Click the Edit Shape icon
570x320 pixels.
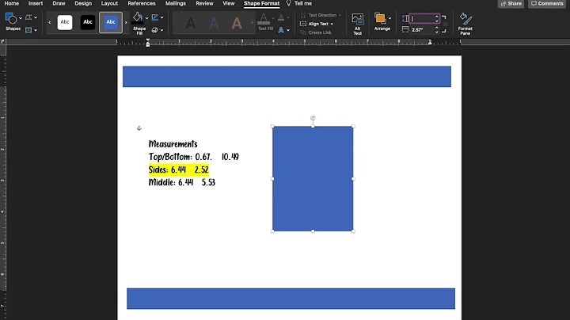(28, 17)
